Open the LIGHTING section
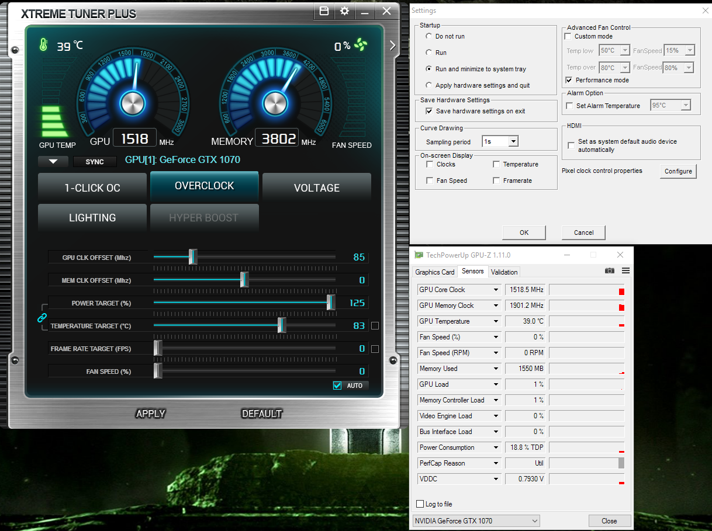Image resolution: width=712 pixels, height=531 pixels. pyautogui.click(x=92, y=218)
